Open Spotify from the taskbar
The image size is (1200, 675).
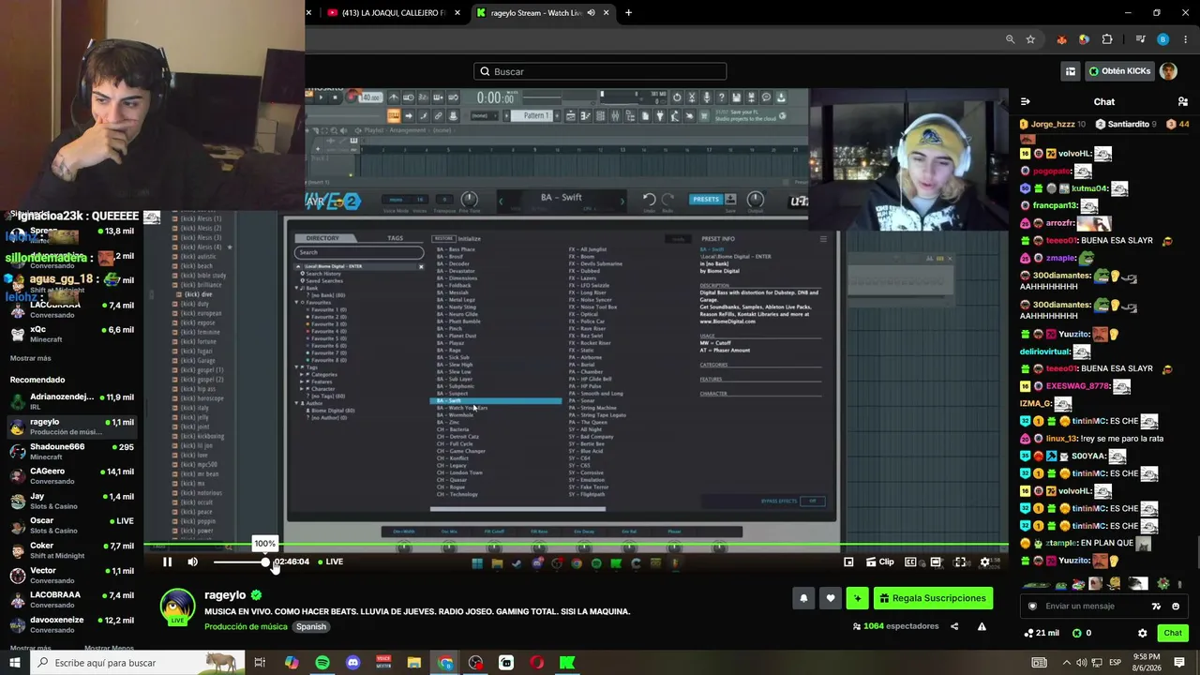[x=322, y=663]
